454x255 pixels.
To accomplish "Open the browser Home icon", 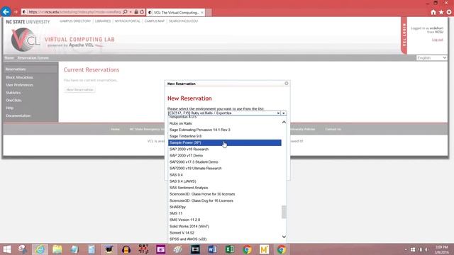I will tap(433, 12).
